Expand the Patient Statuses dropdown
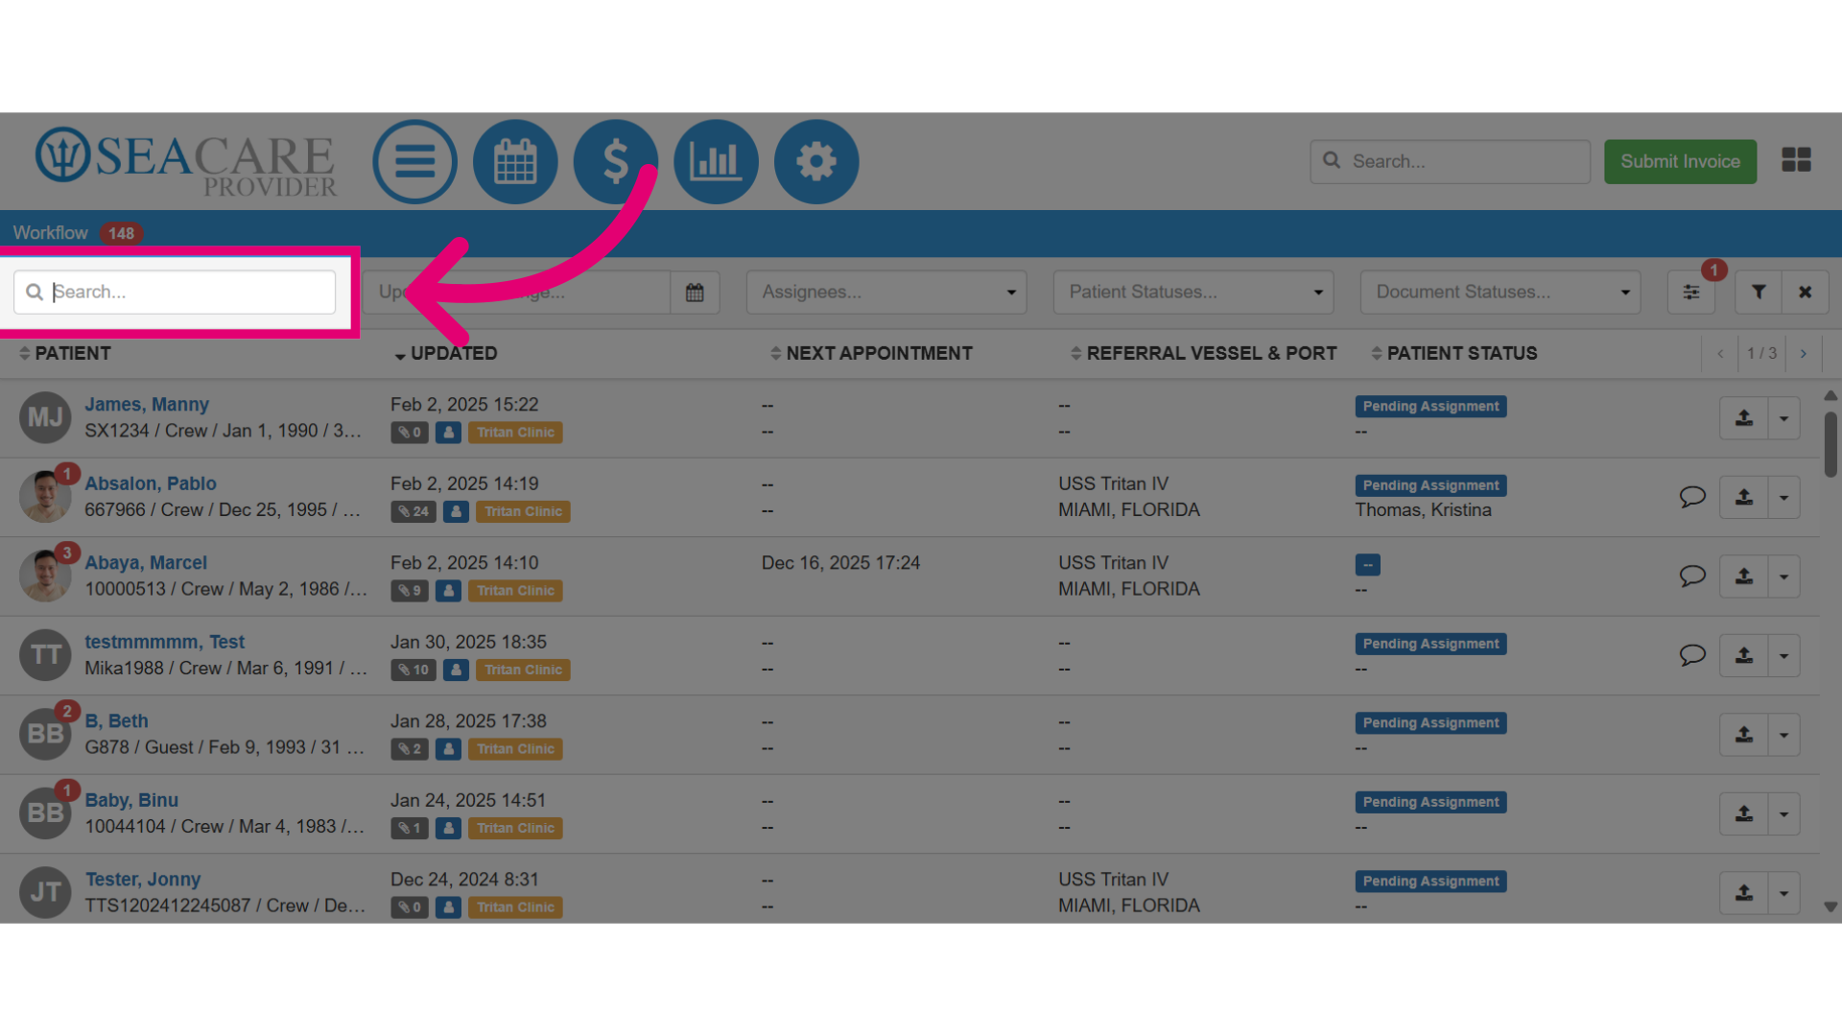Screen dimensions: 1842x1036 [x=1193, y=292]
